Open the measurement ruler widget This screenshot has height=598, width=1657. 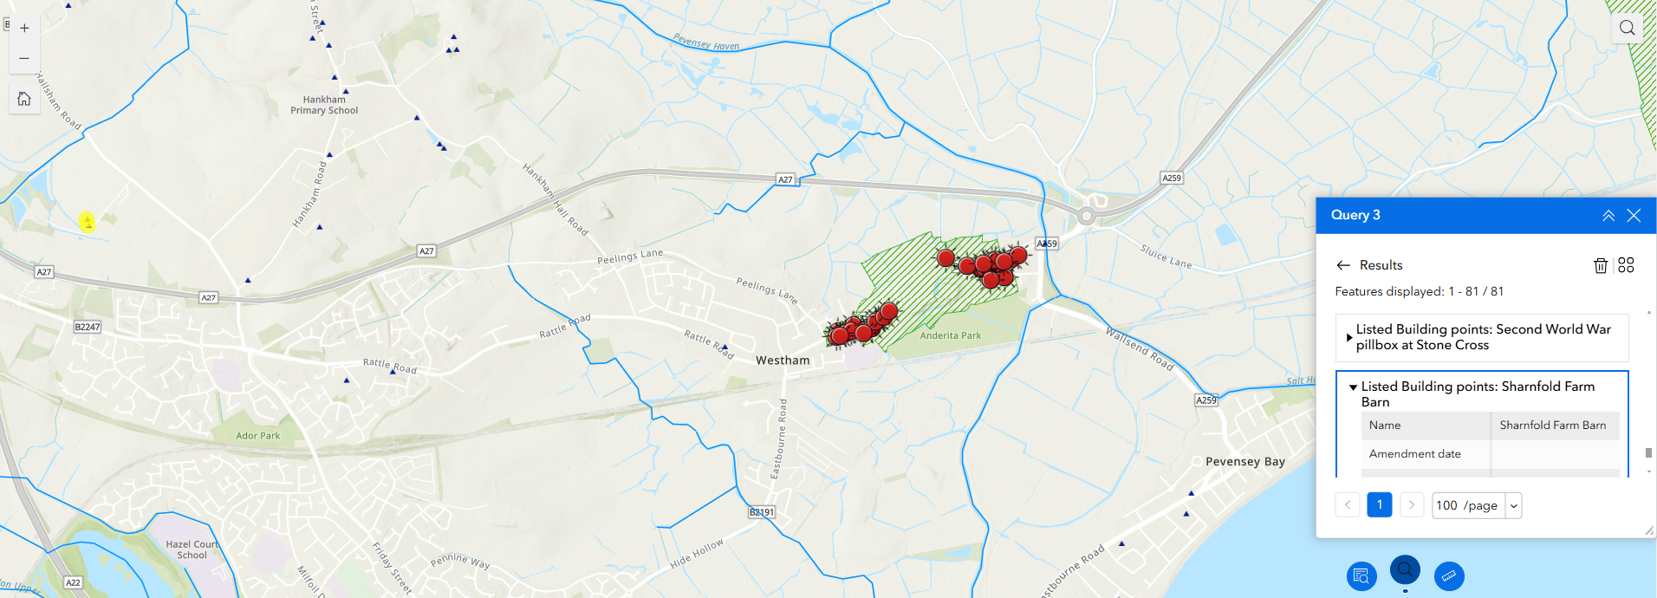click(x=1449, y=575)
